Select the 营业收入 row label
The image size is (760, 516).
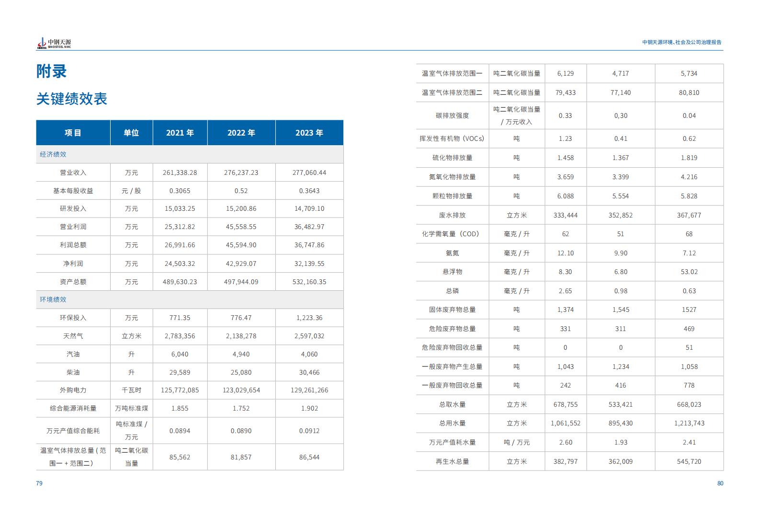point(73,172)
